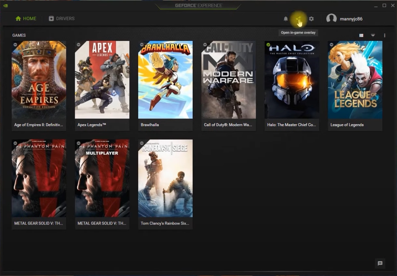Screen dimensions: 397x276
Task: Open Age of Empires II game cover
Action: coord(39,80)
